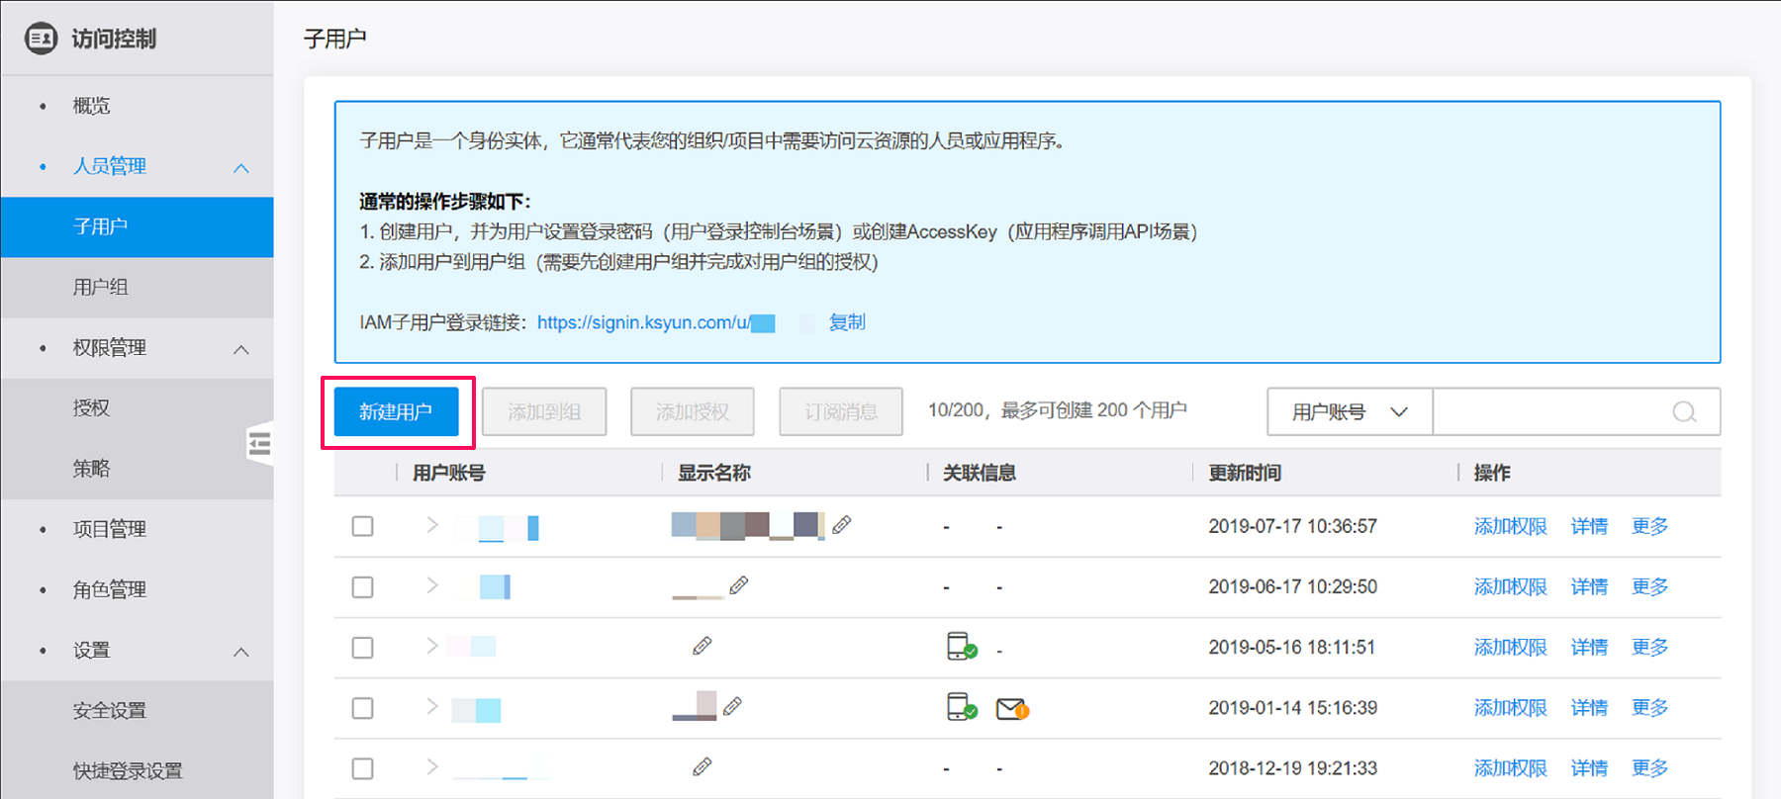The width and height of the screenshot is (1781, 799).
Task: Open 更多 for the 2019-07-17 user
Action: coord(1649,526)
